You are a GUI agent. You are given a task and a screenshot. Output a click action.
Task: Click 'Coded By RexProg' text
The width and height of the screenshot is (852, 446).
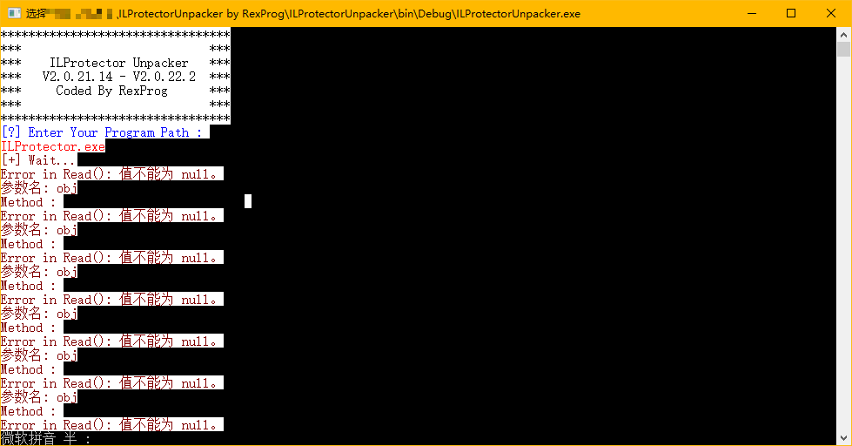[x=112, y=91]
